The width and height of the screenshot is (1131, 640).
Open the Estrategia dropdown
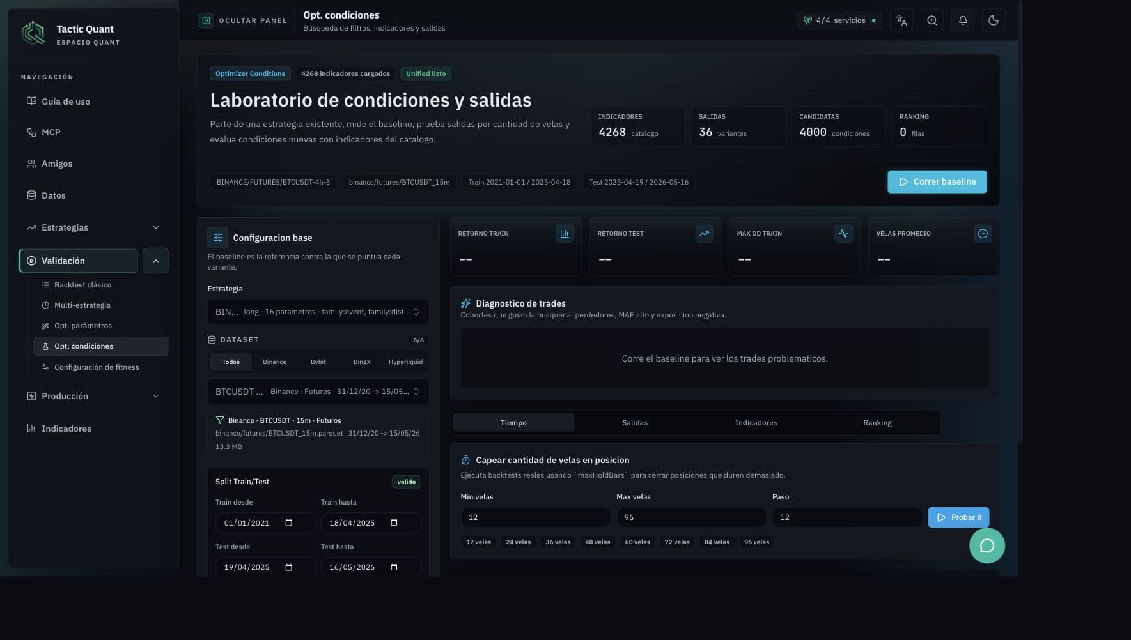pyautogui.click(x=318, y=312)
